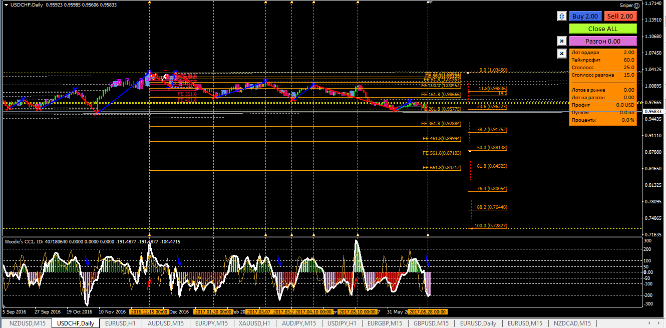The image size is (666, 328).
Task: Click the FE 361.8(0.92884) expansion label
Action: (x=442, y=123)
